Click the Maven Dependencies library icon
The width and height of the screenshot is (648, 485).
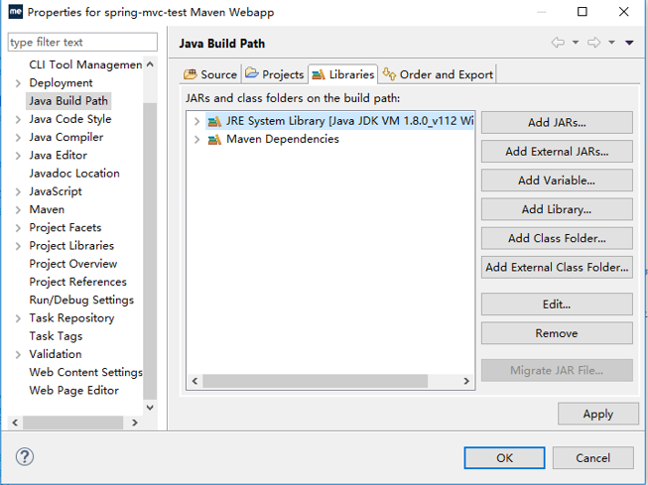(214, 140)
